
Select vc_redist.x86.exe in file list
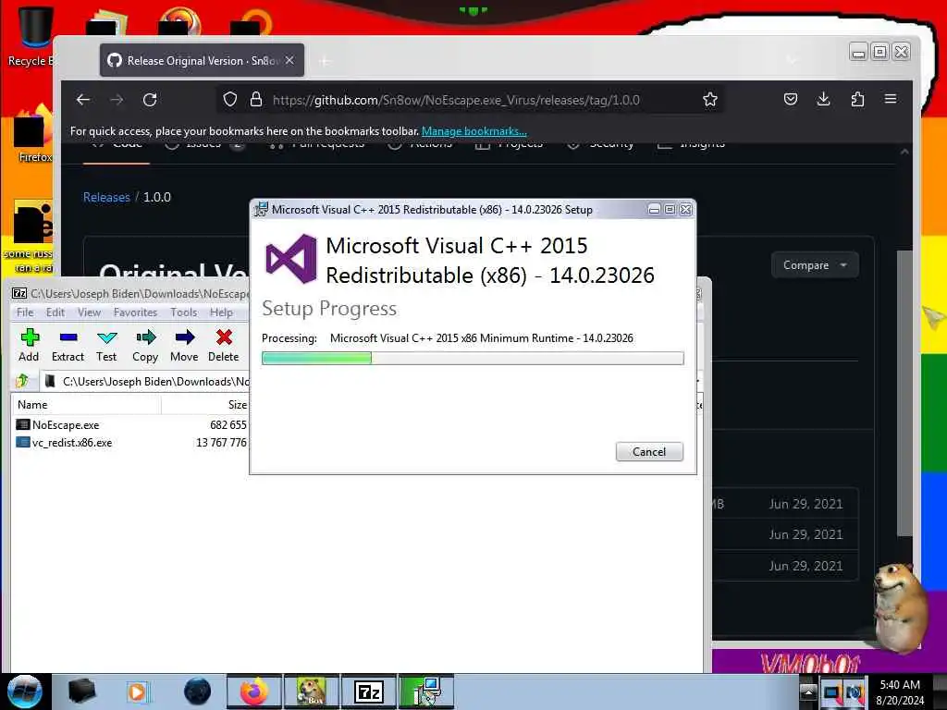point(72,443)
